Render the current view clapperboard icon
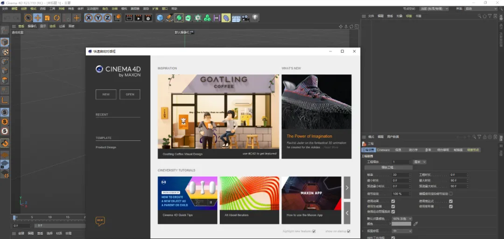 pyautogui.click(x=129, y=18)
